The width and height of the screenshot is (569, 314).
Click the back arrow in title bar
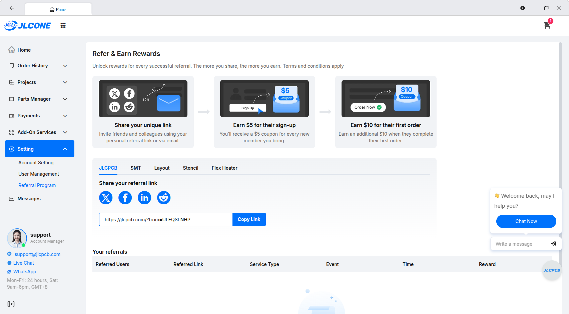(12, 8)
